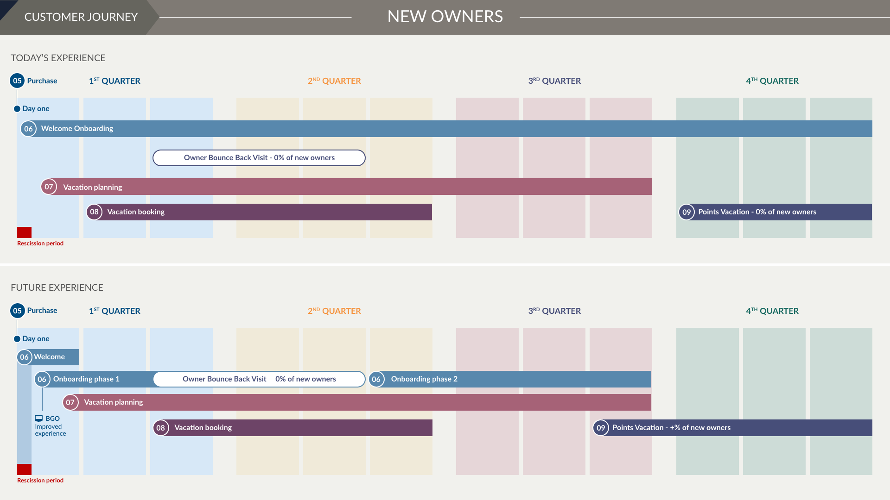Click the "05" Purchase circle in Today's Experience
890x500 pixels.
(17, 81)
